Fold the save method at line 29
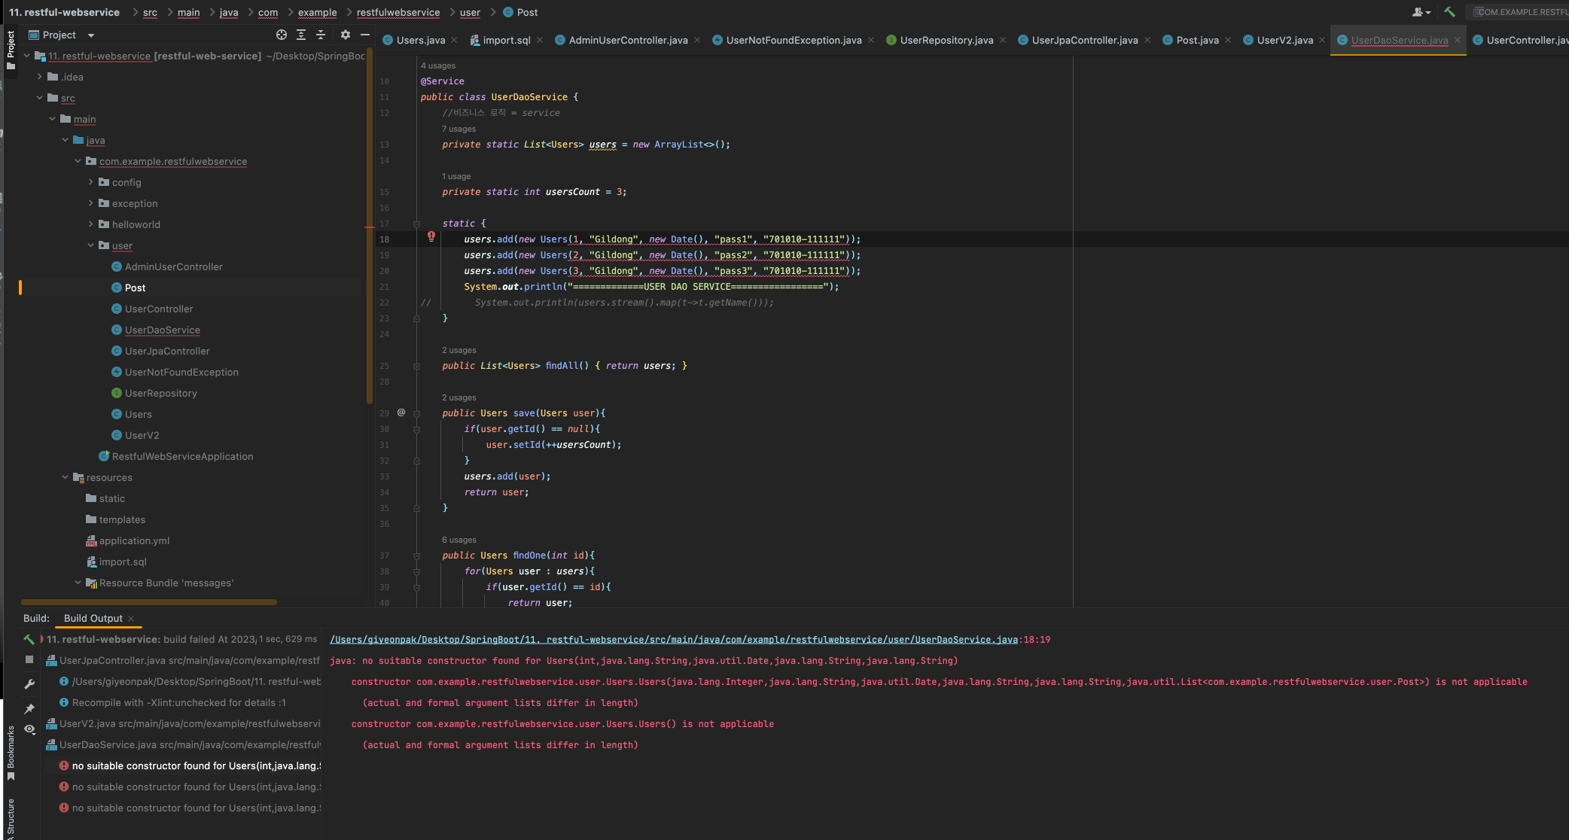Screen dimensions: 1569x840 [x=416, y=413]
